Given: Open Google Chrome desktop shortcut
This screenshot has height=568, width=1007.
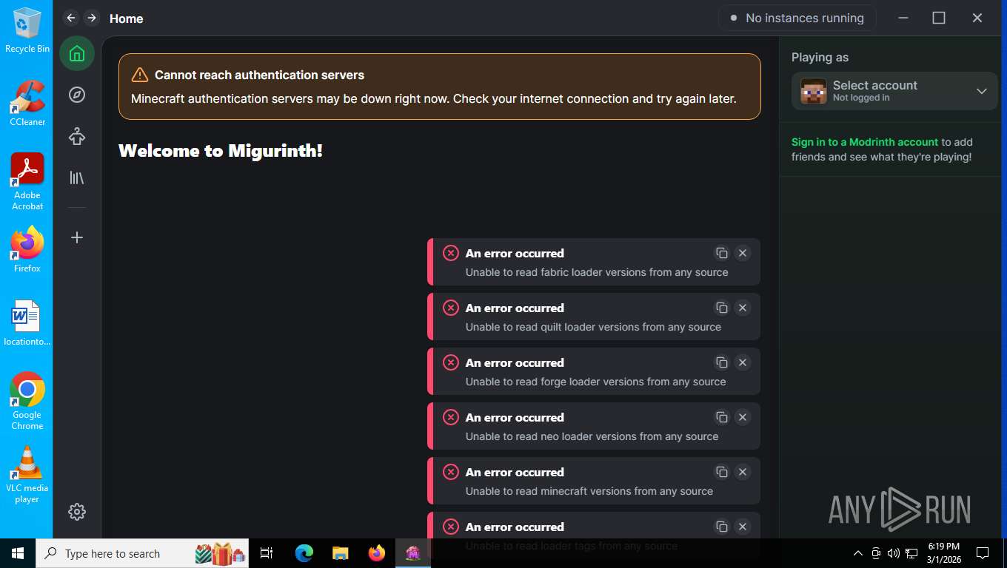Looking at the screenshot, I should [x=27, y=401].
